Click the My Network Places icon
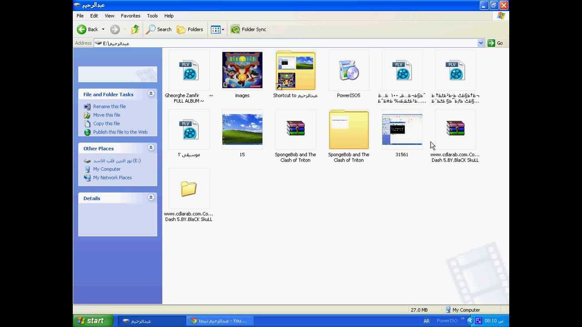Viewport: 582px width, 327px height. pyautogui.click(x=87, y=178)
